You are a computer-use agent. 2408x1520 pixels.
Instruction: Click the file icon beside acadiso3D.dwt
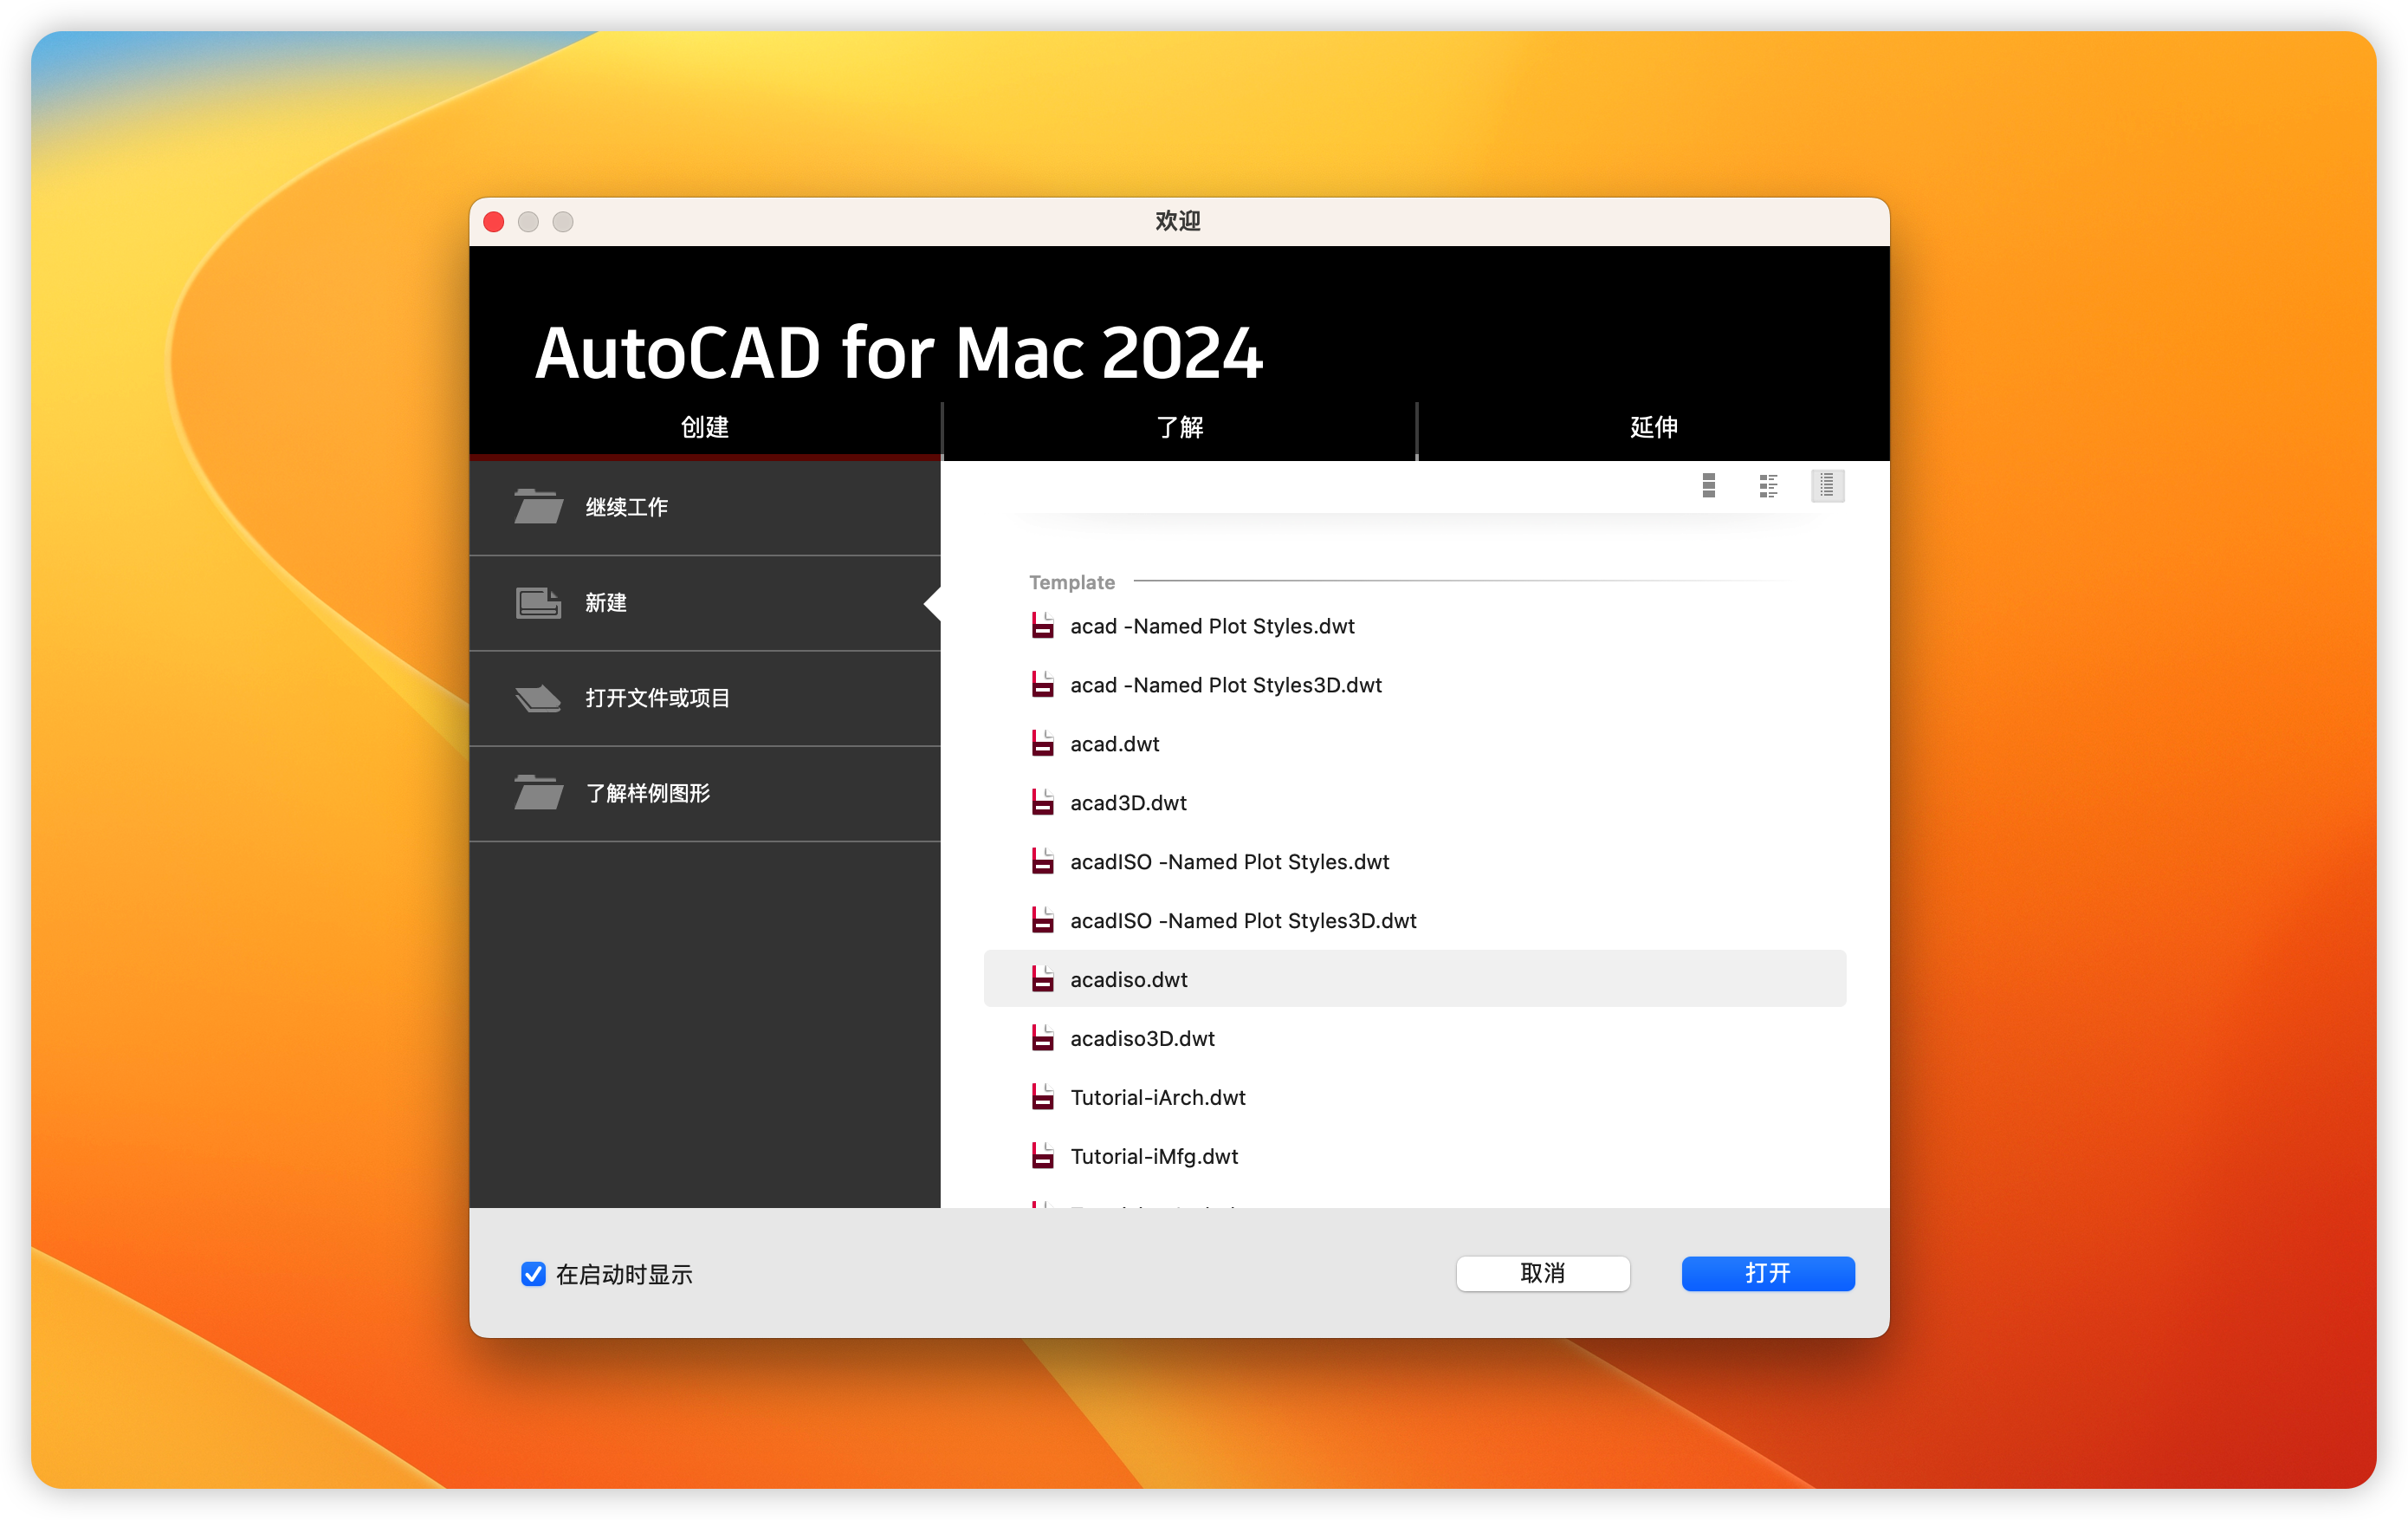(1042, 1039)
